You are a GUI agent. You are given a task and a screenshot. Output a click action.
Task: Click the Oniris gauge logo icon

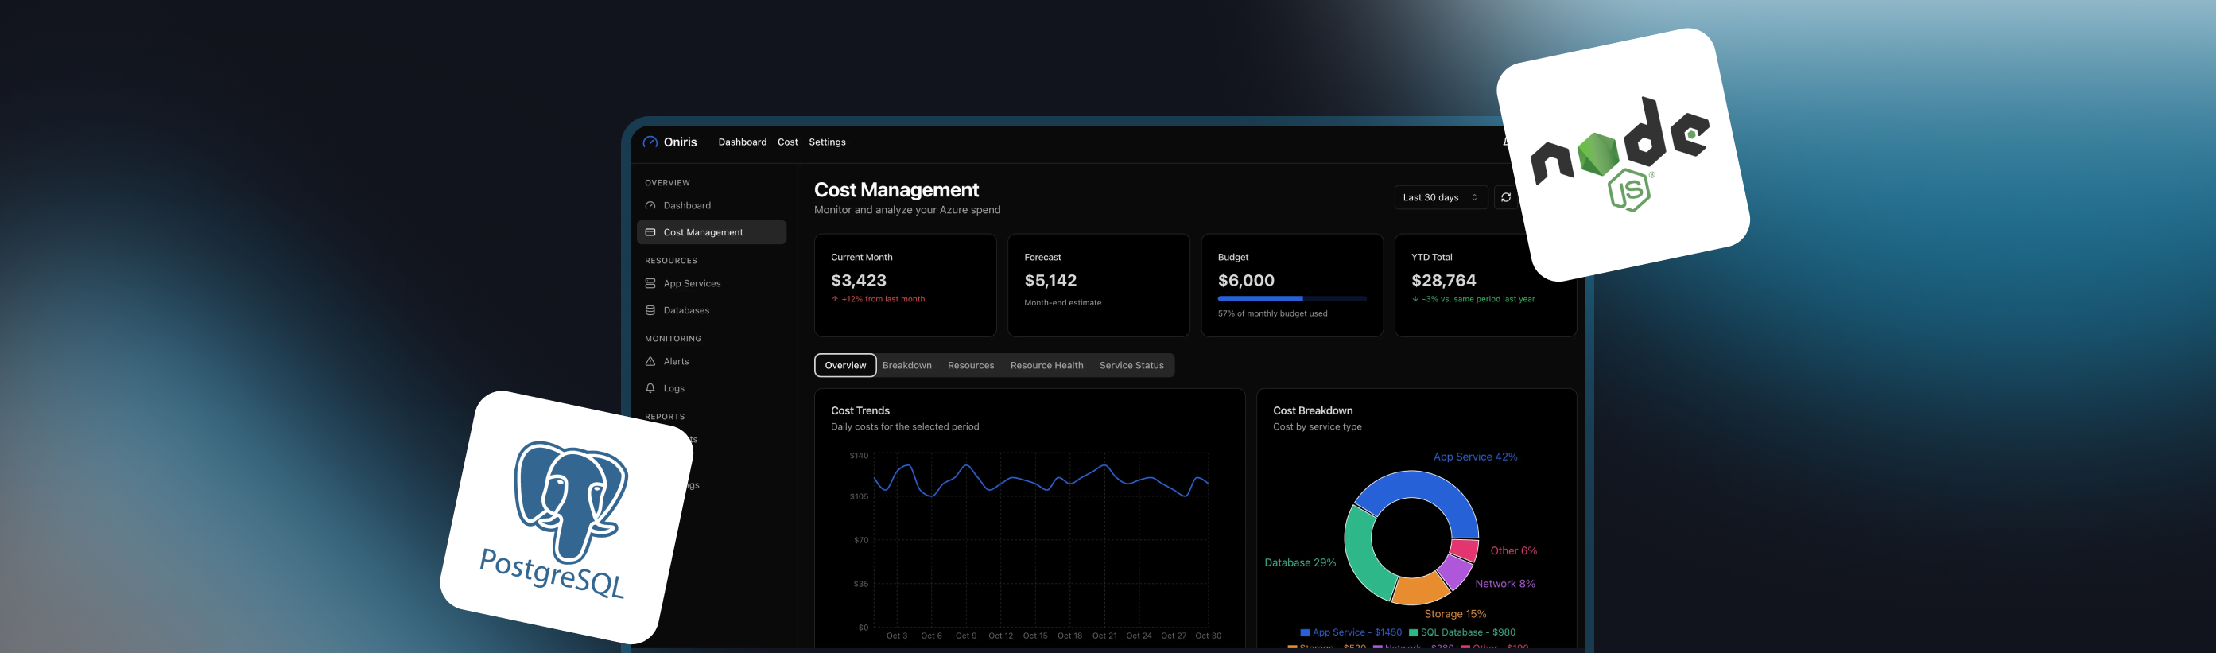tap(650, 142)
